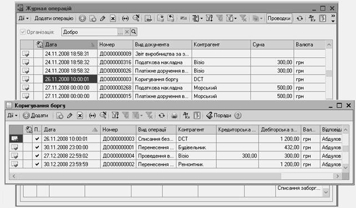Click search-by-number magnifier in Журнал операцій toolbar
Viewport: 356px width, 208px height.
click(x=136, y=18)
